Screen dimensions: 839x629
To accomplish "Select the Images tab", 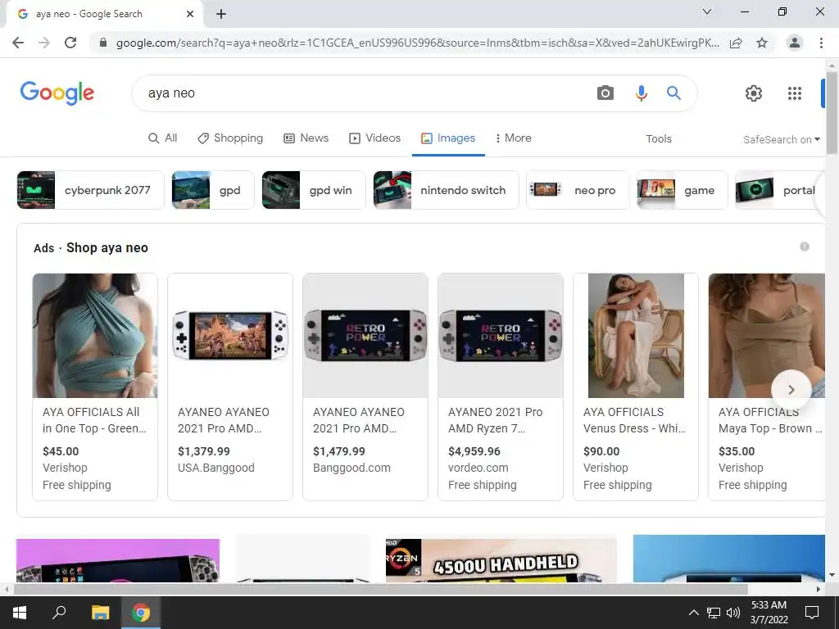I will pyautogui.click(x=448, y=138).
